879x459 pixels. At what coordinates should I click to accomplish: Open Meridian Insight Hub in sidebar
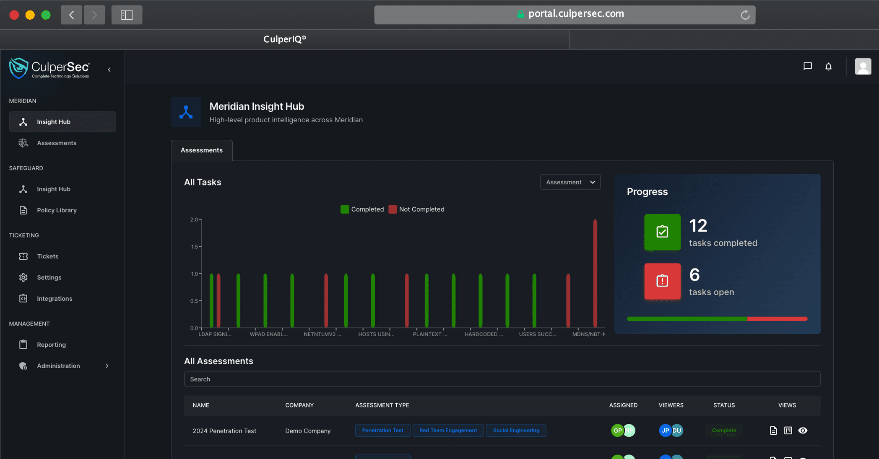tap(62, 121)
